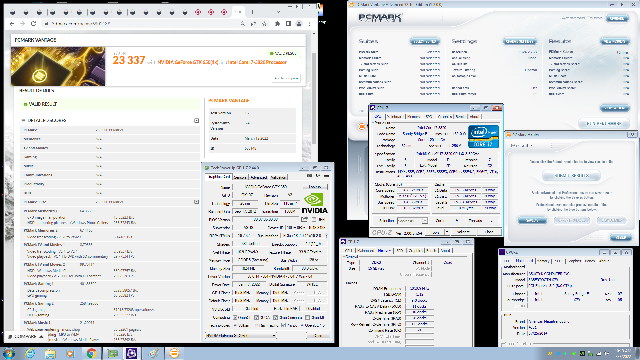
Task: Expand the CPU-Z Tools dropdown arrow
Action: pos(447,232)
